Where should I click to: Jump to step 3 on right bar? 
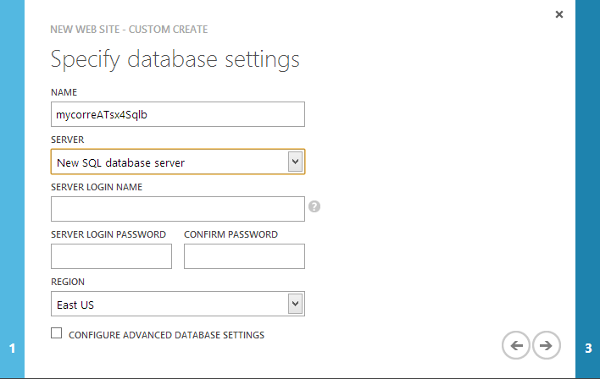(x=587, y=348)
